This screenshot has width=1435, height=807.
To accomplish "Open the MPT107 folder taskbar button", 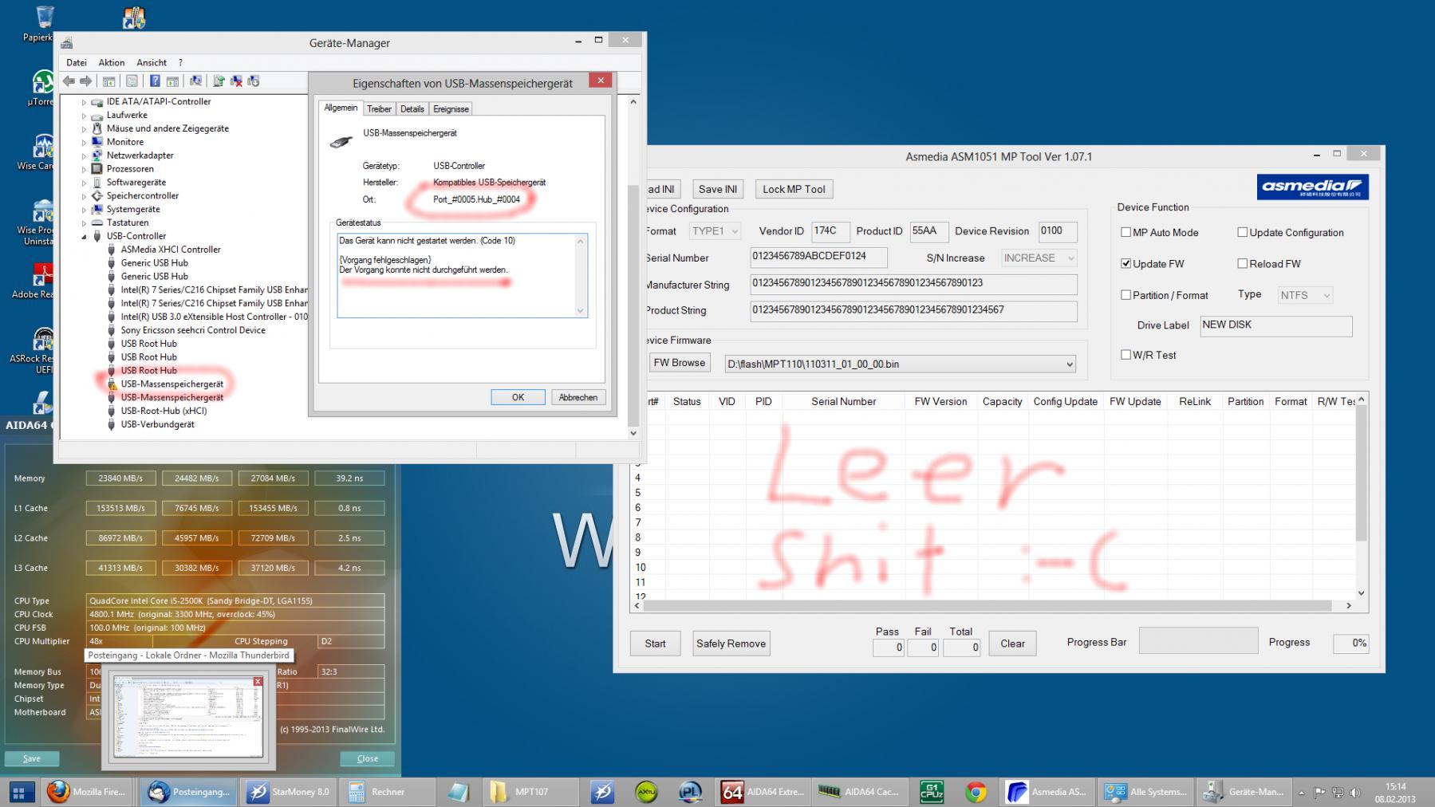I will 530,792.
